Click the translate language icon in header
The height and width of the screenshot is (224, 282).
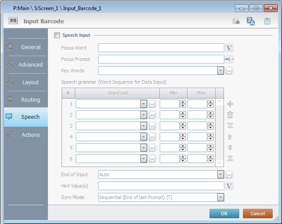(x=251, y=21)
